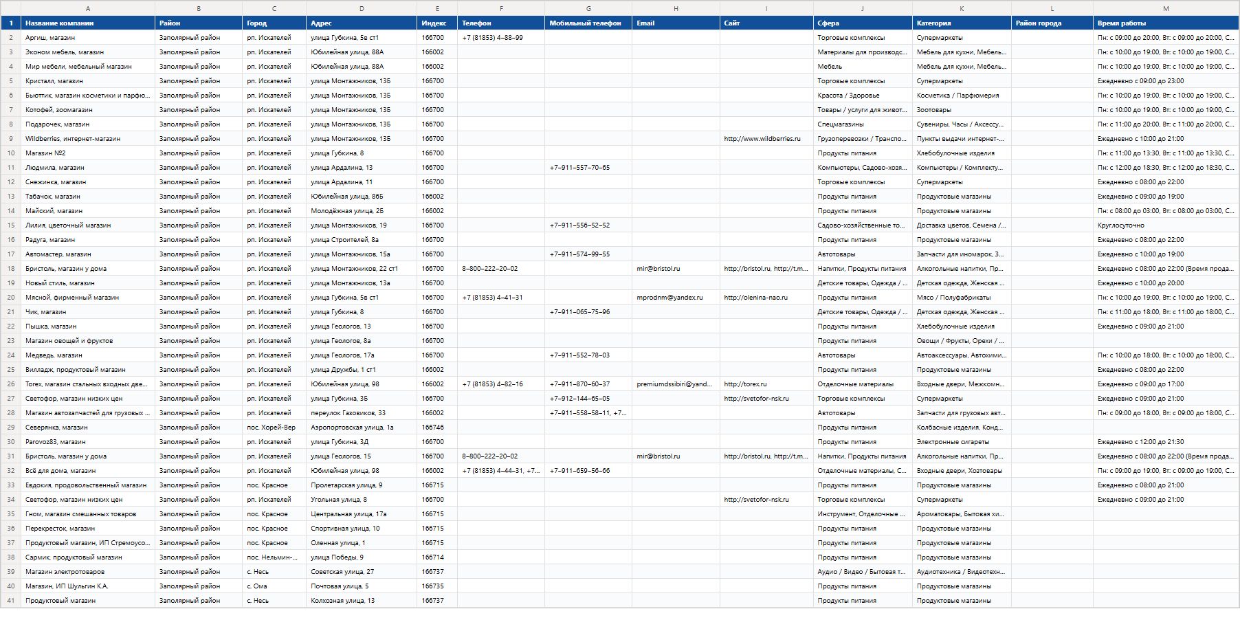
Task: Select the Категория header cell
Action: pyautogui.click(x=962, y=23)
